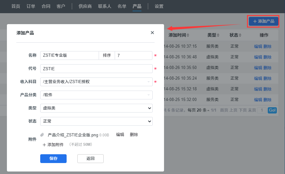Click the blue 保存 button
Image resolution: width=285 pixels, height=174 pixels.
click(53, 159)
